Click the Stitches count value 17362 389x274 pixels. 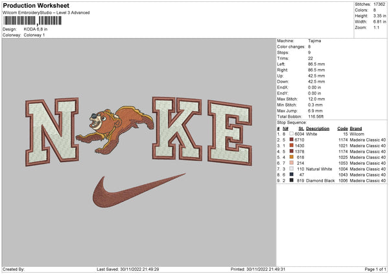point(379,5)
